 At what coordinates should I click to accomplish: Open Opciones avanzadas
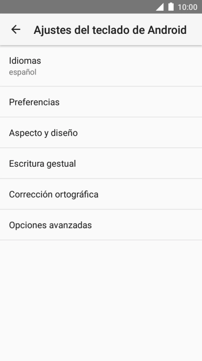101,225
